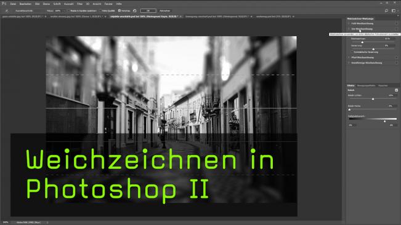The width and height of the screenshot is (401, 225).
Task: Open the Filter menu
Action: tap(79, 4)
